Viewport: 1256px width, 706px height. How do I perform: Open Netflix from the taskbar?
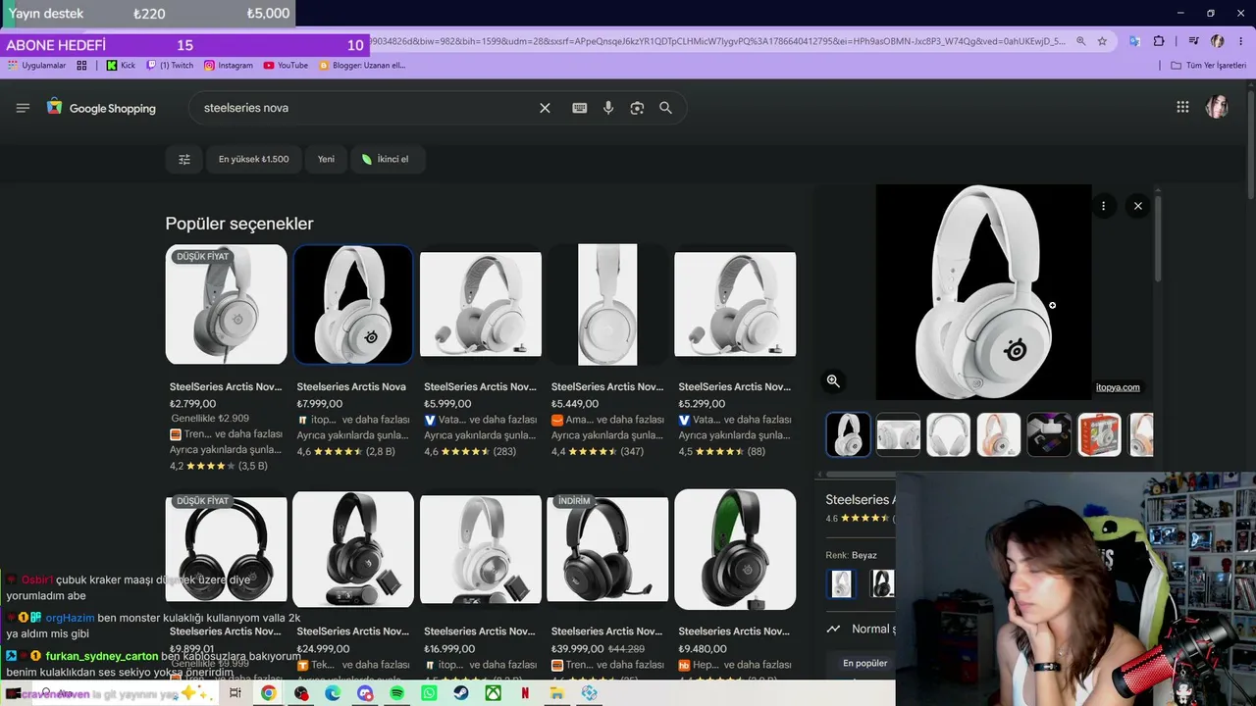(x=525, y=693)
